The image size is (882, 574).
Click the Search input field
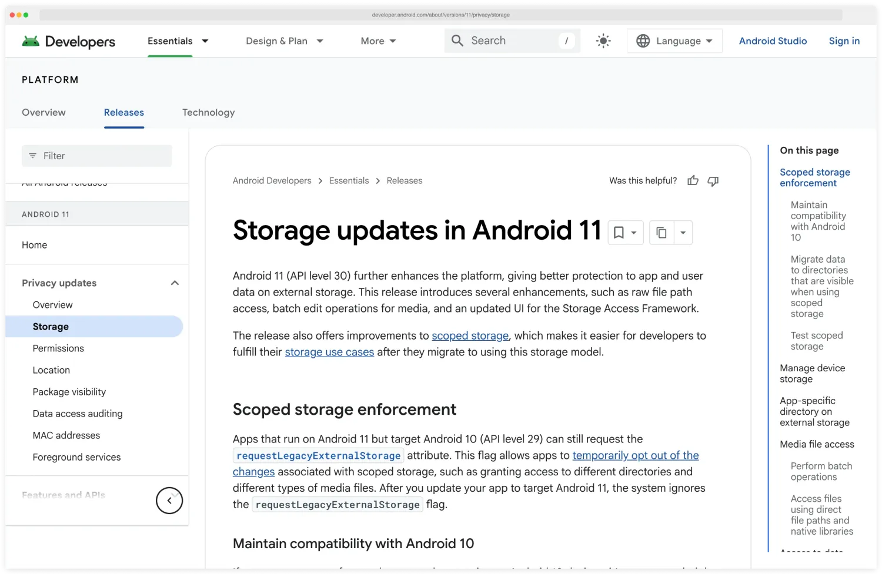pos(512,41)
